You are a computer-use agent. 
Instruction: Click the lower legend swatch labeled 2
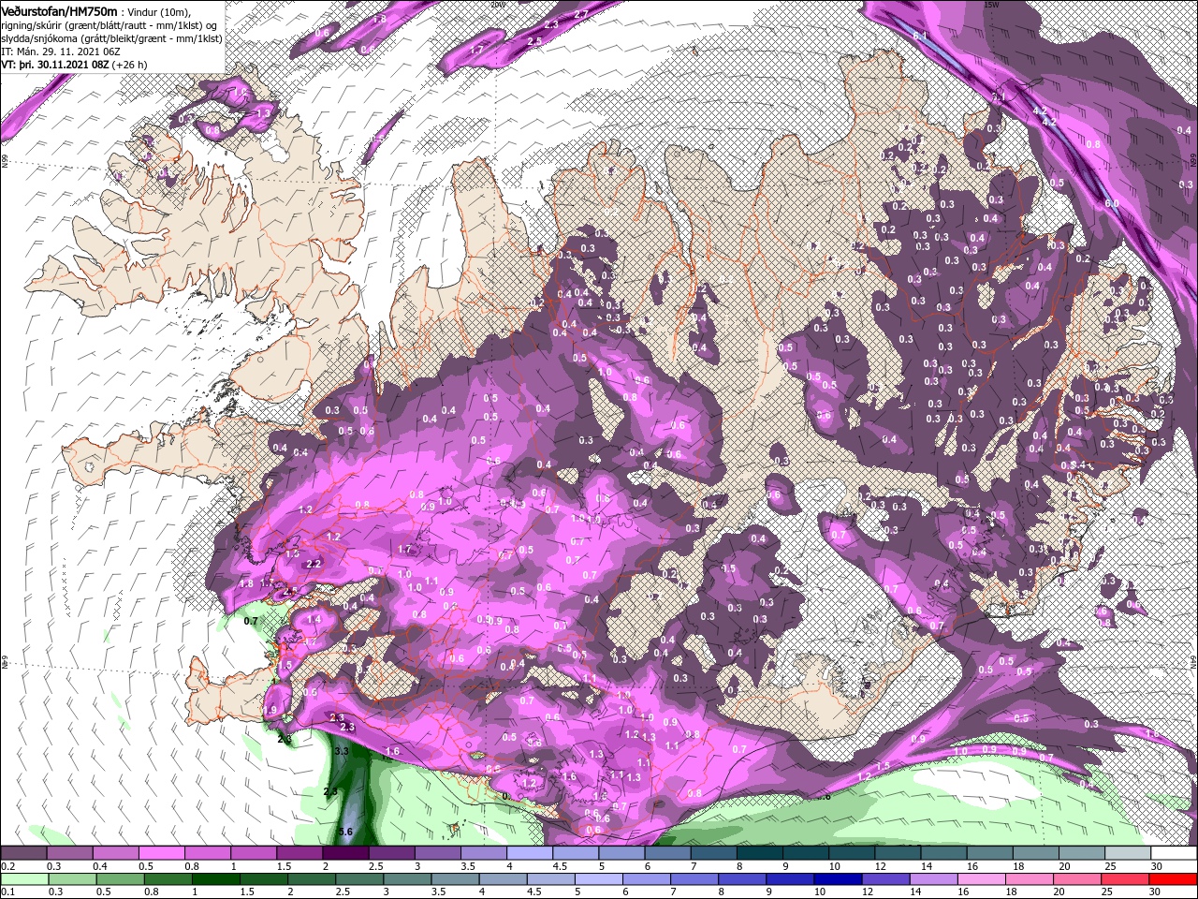[x=312, y=879]
